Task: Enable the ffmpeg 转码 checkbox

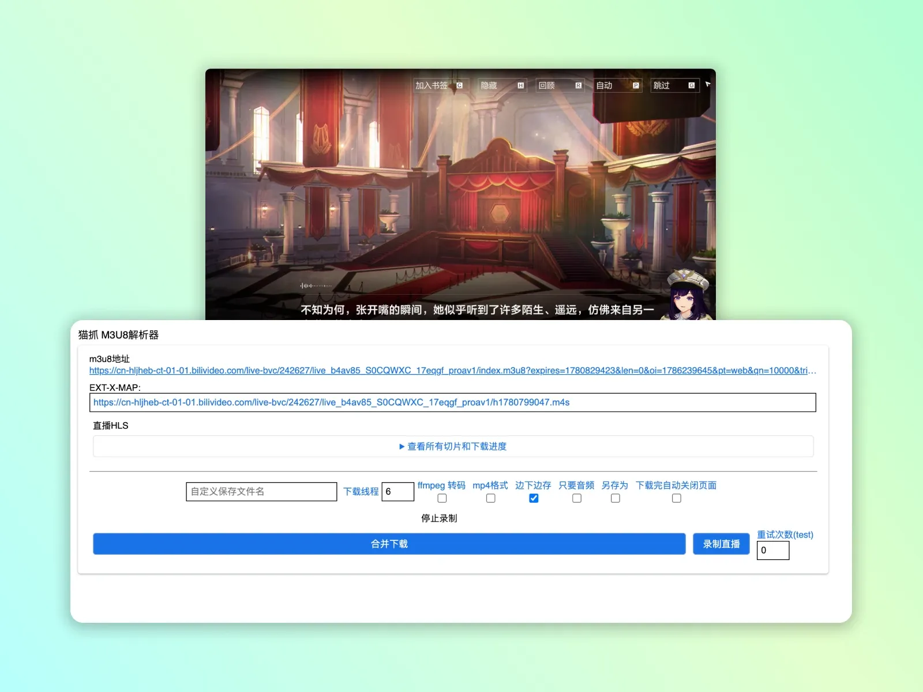Action: pyautogui.click(x=442, y=498)
